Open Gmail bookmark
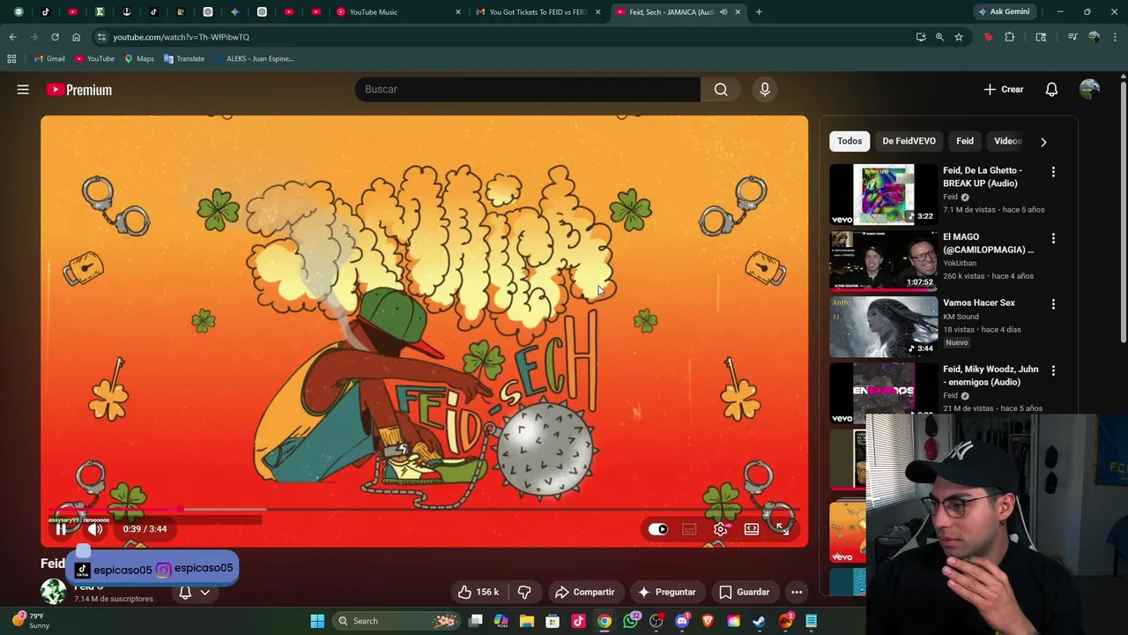This screenshot has height=635, width=1128. click(x=49, y=58)
